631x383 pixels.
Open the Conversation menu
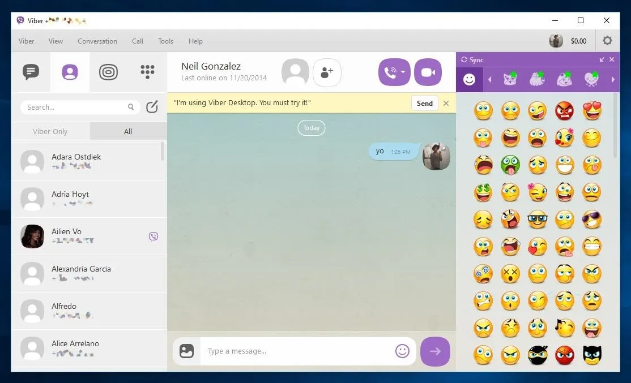coord(97,41)
